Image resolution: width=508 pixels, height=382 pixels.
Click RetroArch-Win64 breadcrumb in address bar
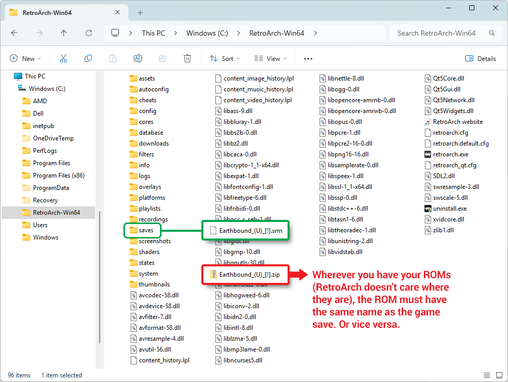pyautogui.click(x=277, y=33)
